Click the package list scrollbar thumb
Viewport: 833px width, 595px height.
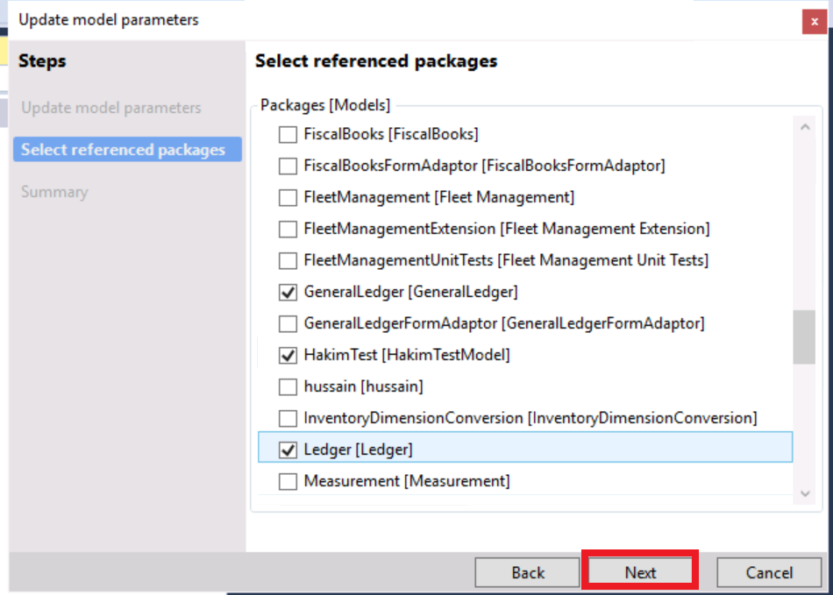[804, 337]
